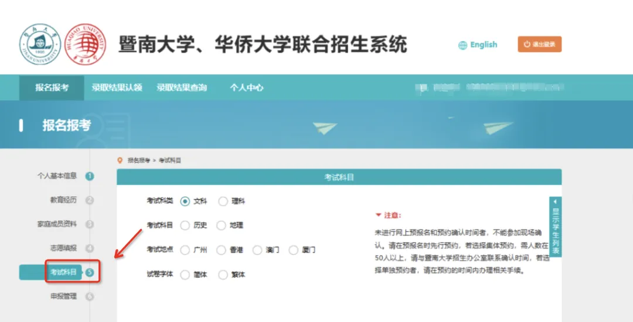
Task: Switch language via the English link
Action: tap(484, 44)
